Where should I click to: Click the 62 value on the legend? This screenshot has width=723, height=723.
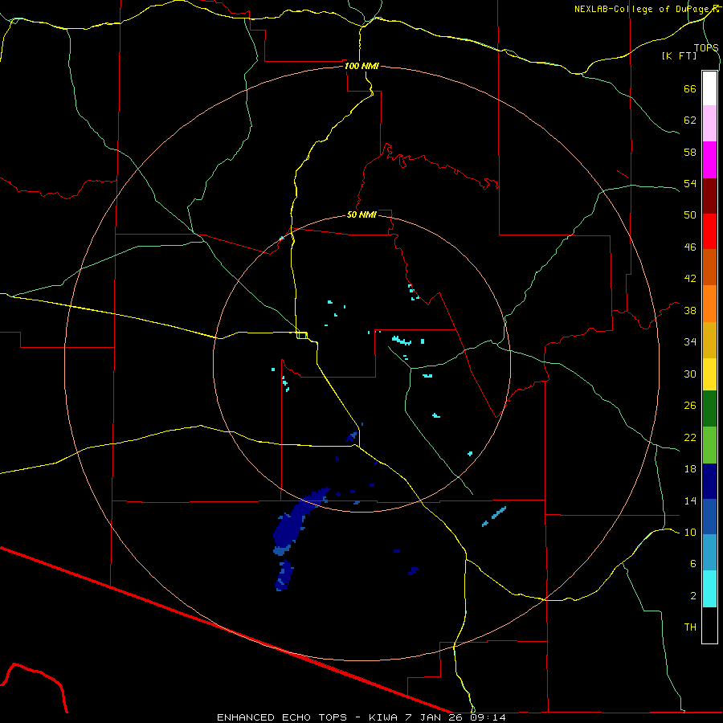tap(690, 120)
